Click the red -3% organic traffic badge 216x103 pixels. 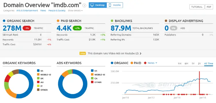point(27,28)
